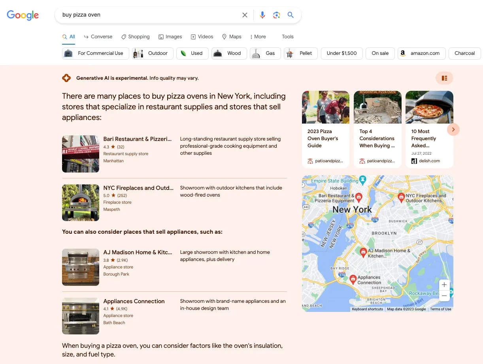Open the Tools options

tap(288, 37)
